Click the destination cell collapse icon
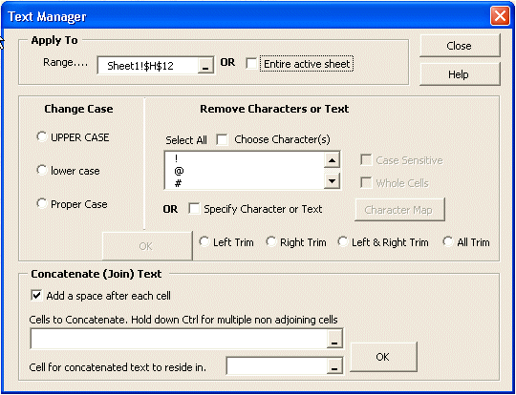Screen dimensions: 516x395 tap(334, 366)
